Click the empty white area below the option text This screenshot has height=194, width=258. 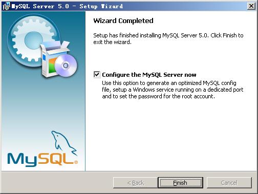tap(170, 135)
